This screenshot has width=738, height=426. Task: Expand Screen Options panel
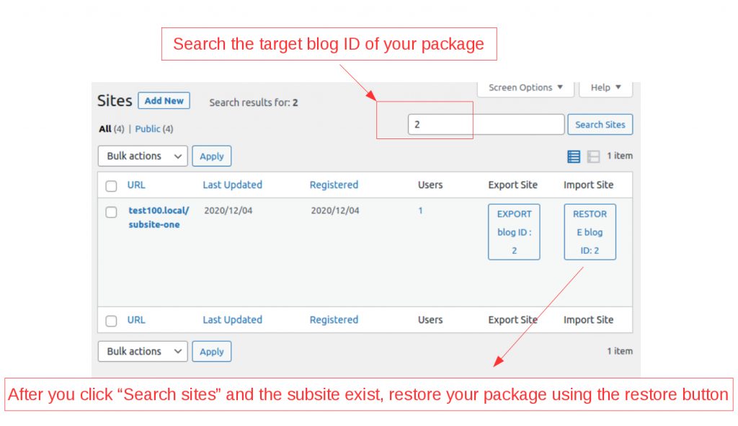[x=525, y=87]
